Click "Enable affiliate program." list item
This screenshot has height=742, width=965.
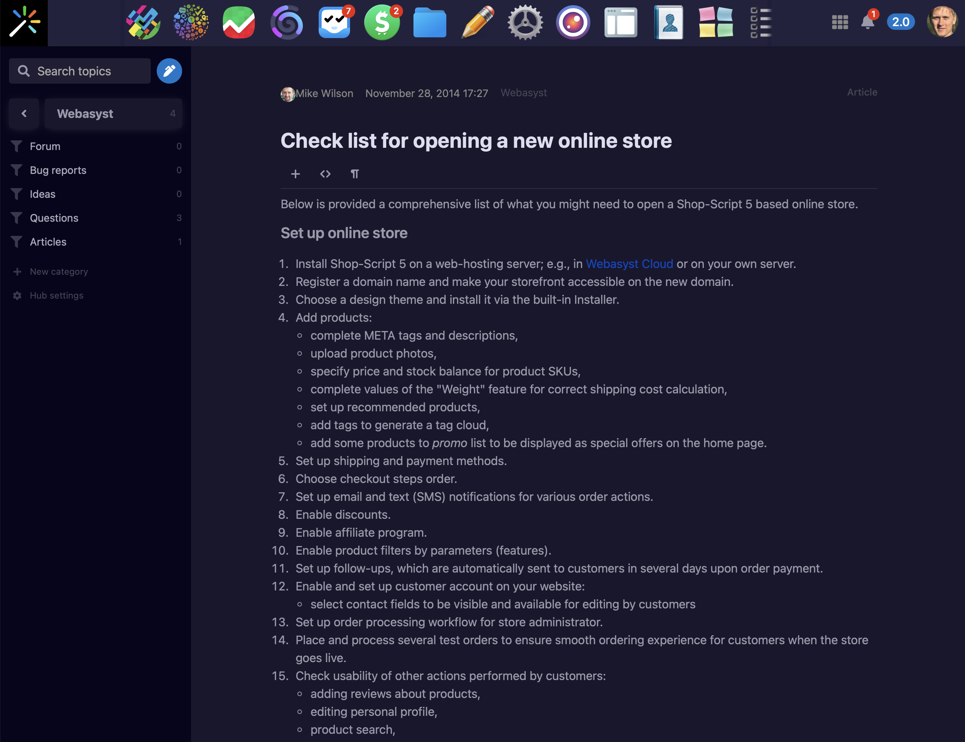tap(361, 533)
